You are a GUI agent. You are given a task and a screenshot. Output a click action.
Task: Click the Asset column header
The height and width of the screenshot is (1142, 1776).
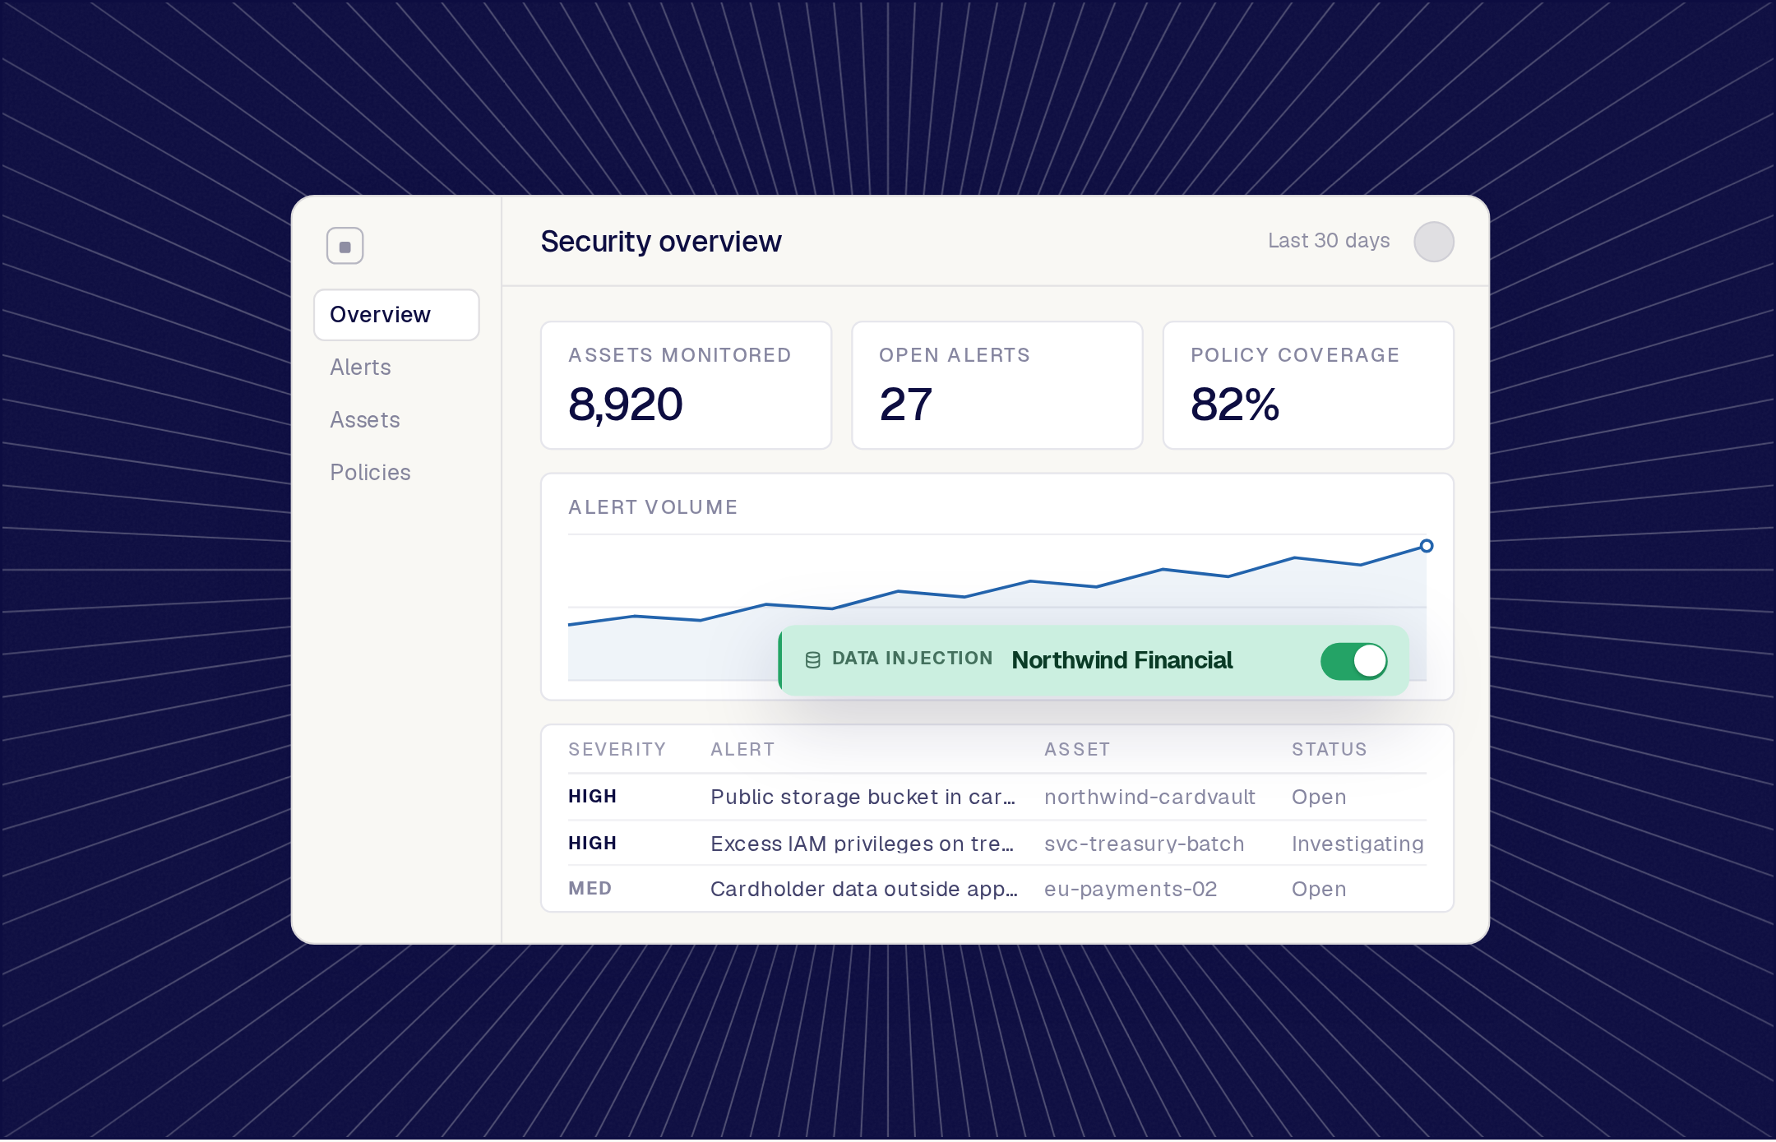pos(1077,750)
